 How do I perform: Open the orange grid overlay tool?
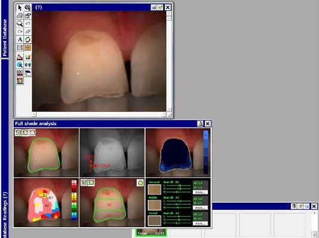click(x=27, y=48)
